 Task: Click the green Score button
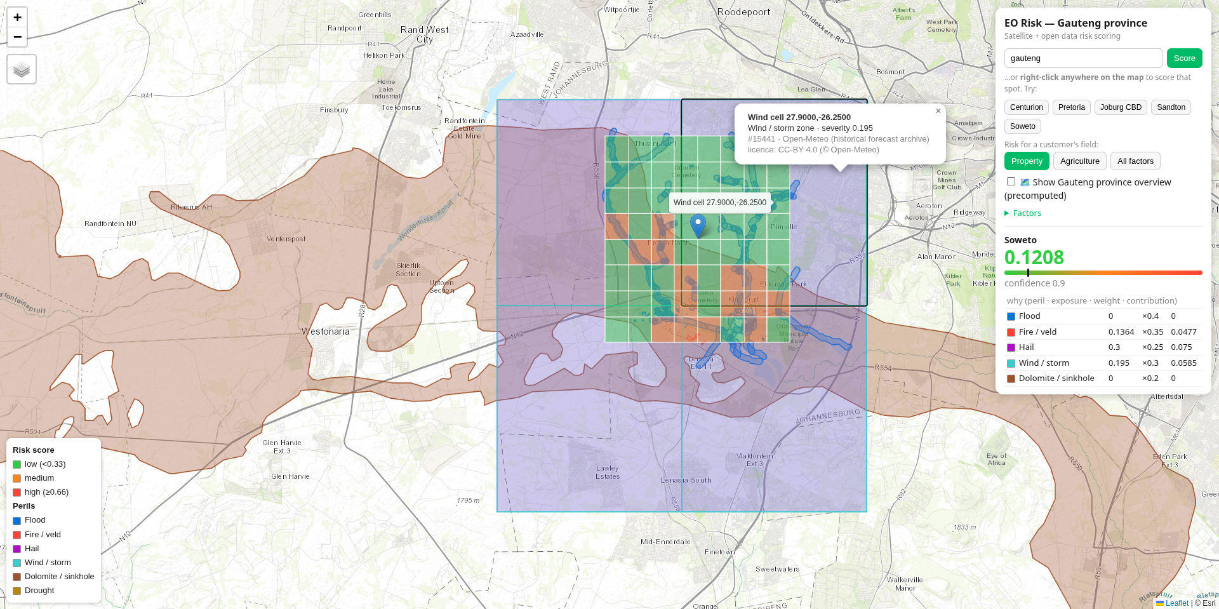click(1184, 58)
